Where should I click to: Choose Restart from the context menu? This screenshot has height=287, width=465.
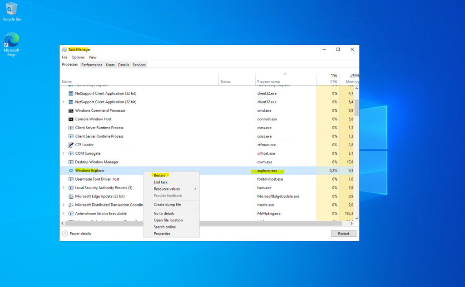click(159, 175)
